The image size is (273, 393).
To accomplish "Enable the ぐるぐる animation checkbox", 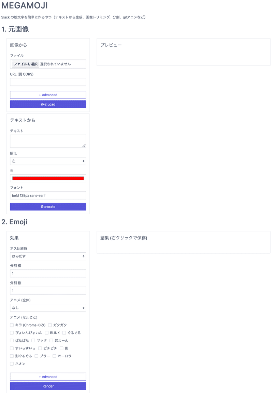I will pos(64,333).
